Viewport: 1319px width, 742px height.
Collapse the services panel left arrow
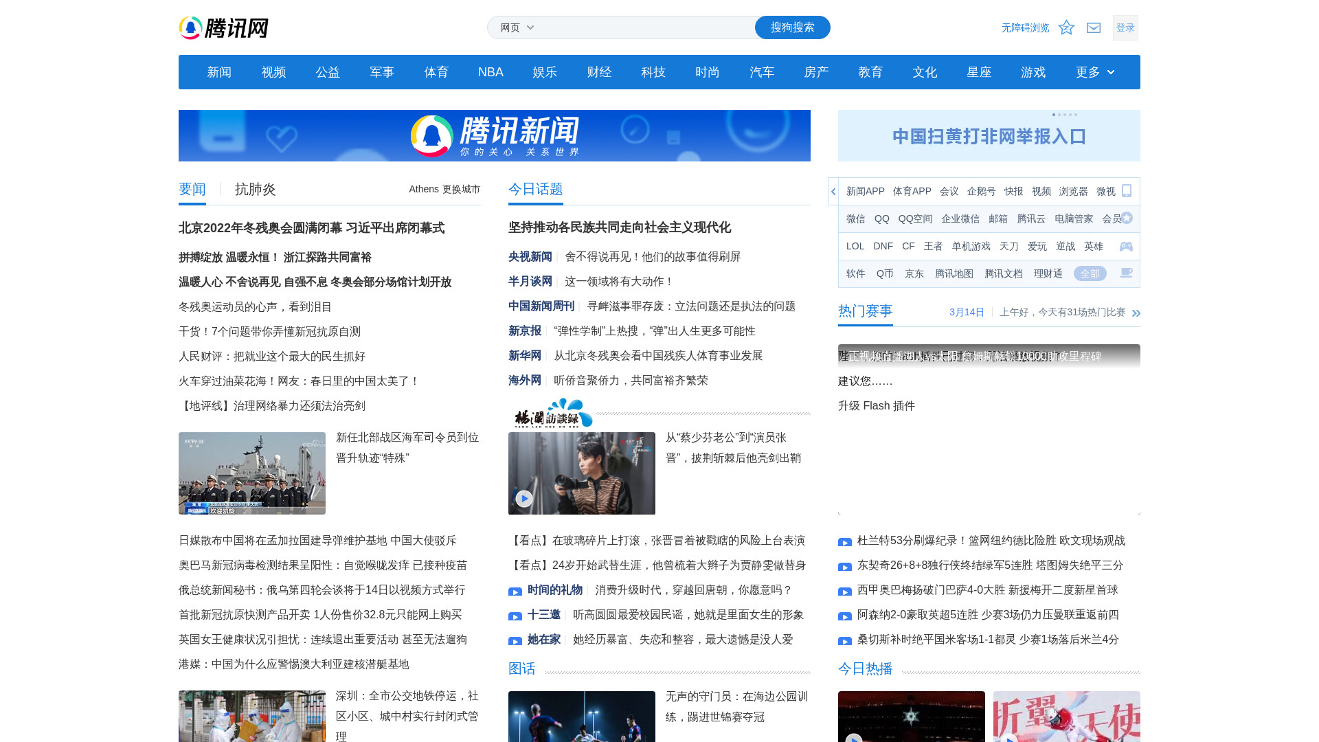click(833, 192)
